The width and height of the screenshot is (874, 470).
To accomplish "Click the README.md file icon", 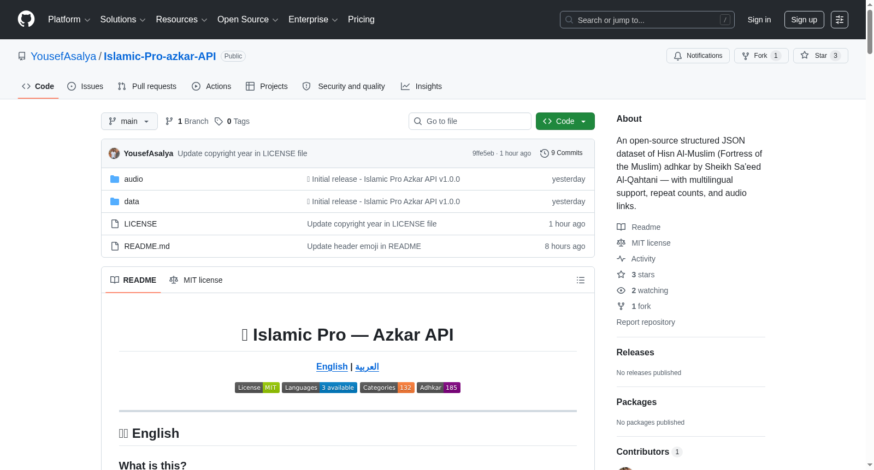I will pos(115,246).
